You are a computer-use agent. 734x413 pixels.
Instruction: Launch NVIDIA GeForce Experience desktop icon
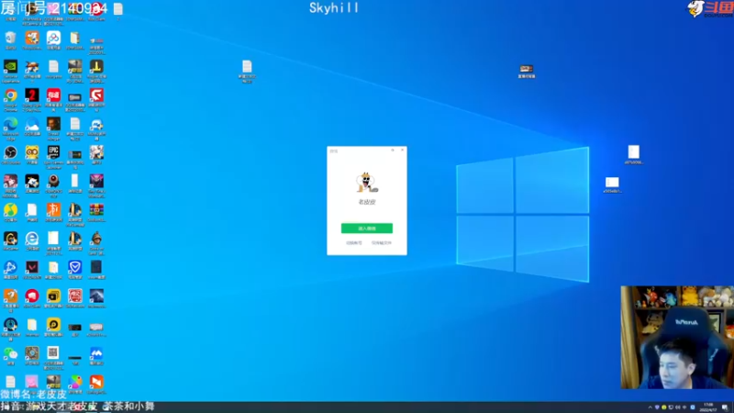click(x=10, y=67)
